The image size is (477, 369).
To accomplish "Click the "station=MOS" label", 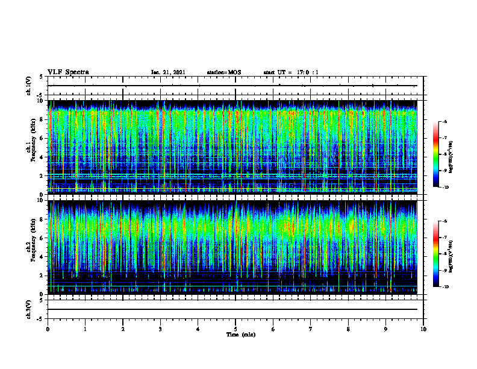I will pos(224,72).
